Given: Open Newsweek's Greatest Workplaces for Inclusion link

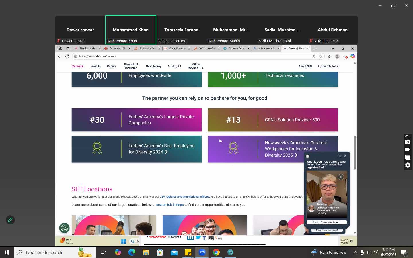Looking at the screenshot, I should click(296, 149).
